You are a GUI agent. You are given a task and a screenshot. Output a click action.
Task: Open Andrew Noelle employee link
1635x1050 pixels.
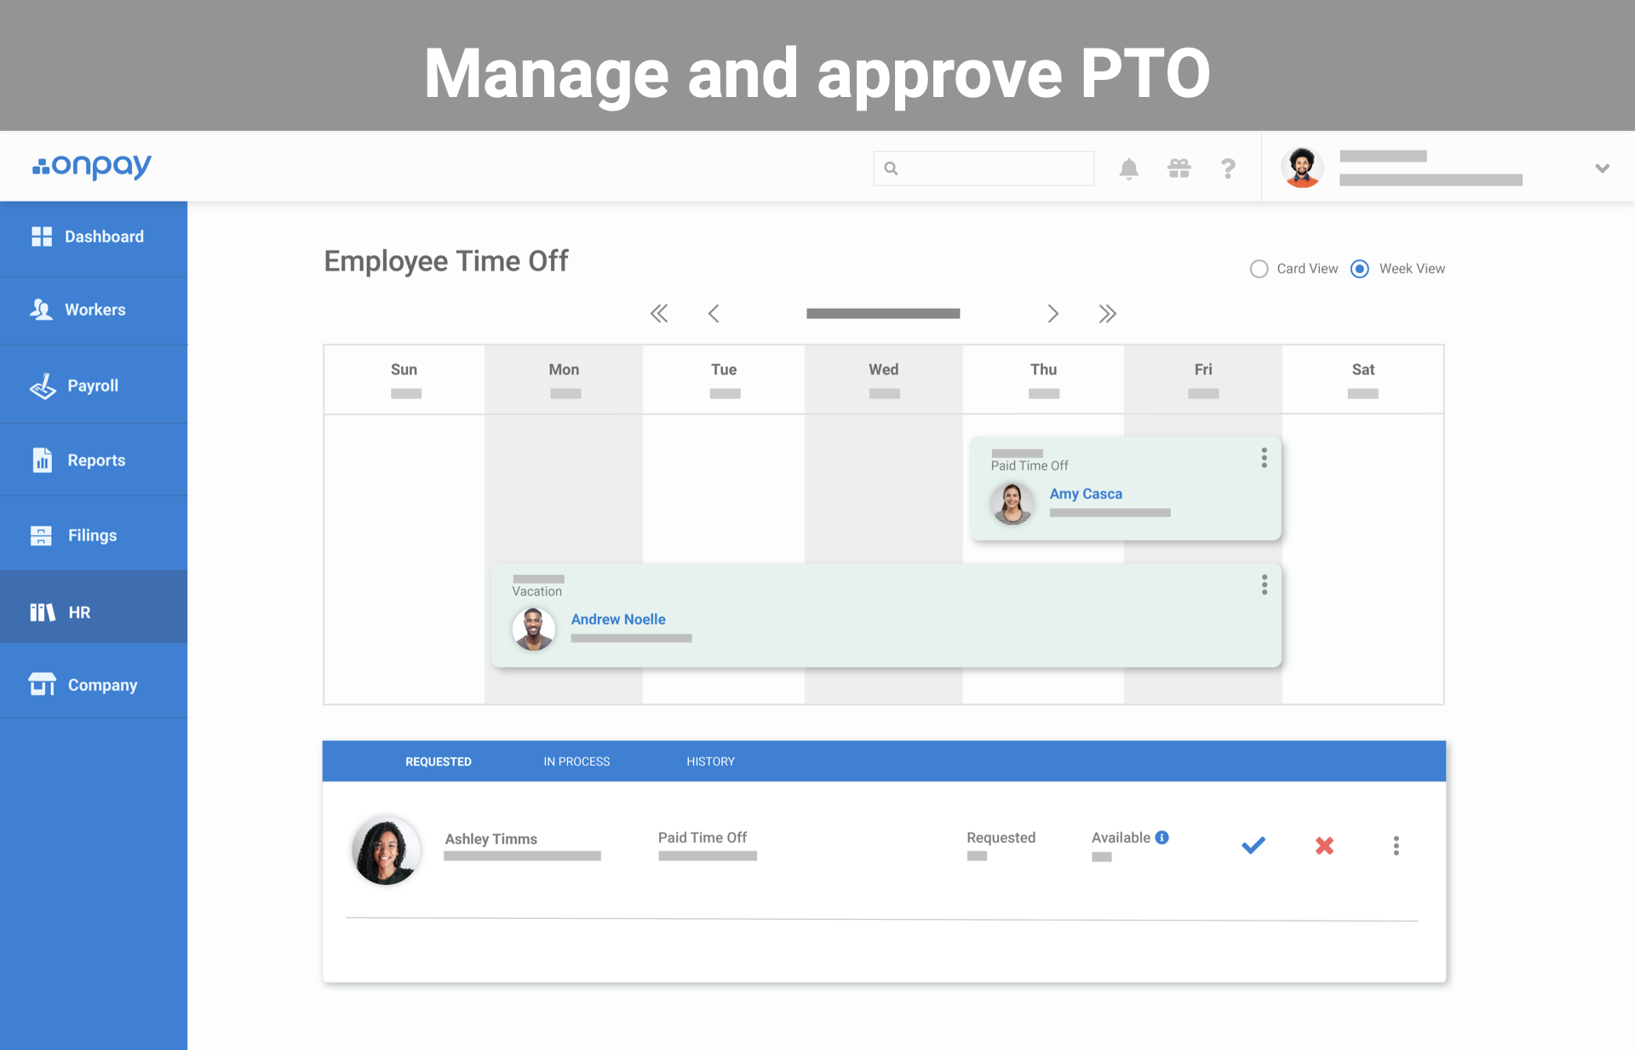(x=618, y=619)
